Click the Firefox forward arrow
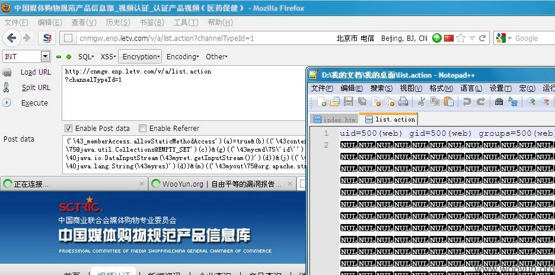Image resolution: width=555 pixels, height=275 pixels. tap(27, 38)
